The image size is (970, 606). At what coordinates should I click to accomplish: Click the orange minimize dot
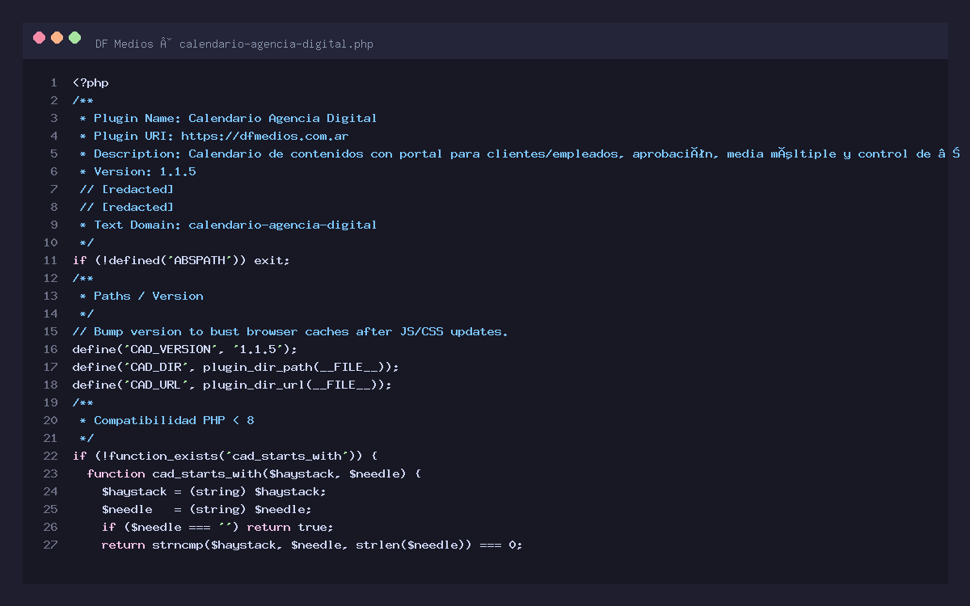[57, 37]
